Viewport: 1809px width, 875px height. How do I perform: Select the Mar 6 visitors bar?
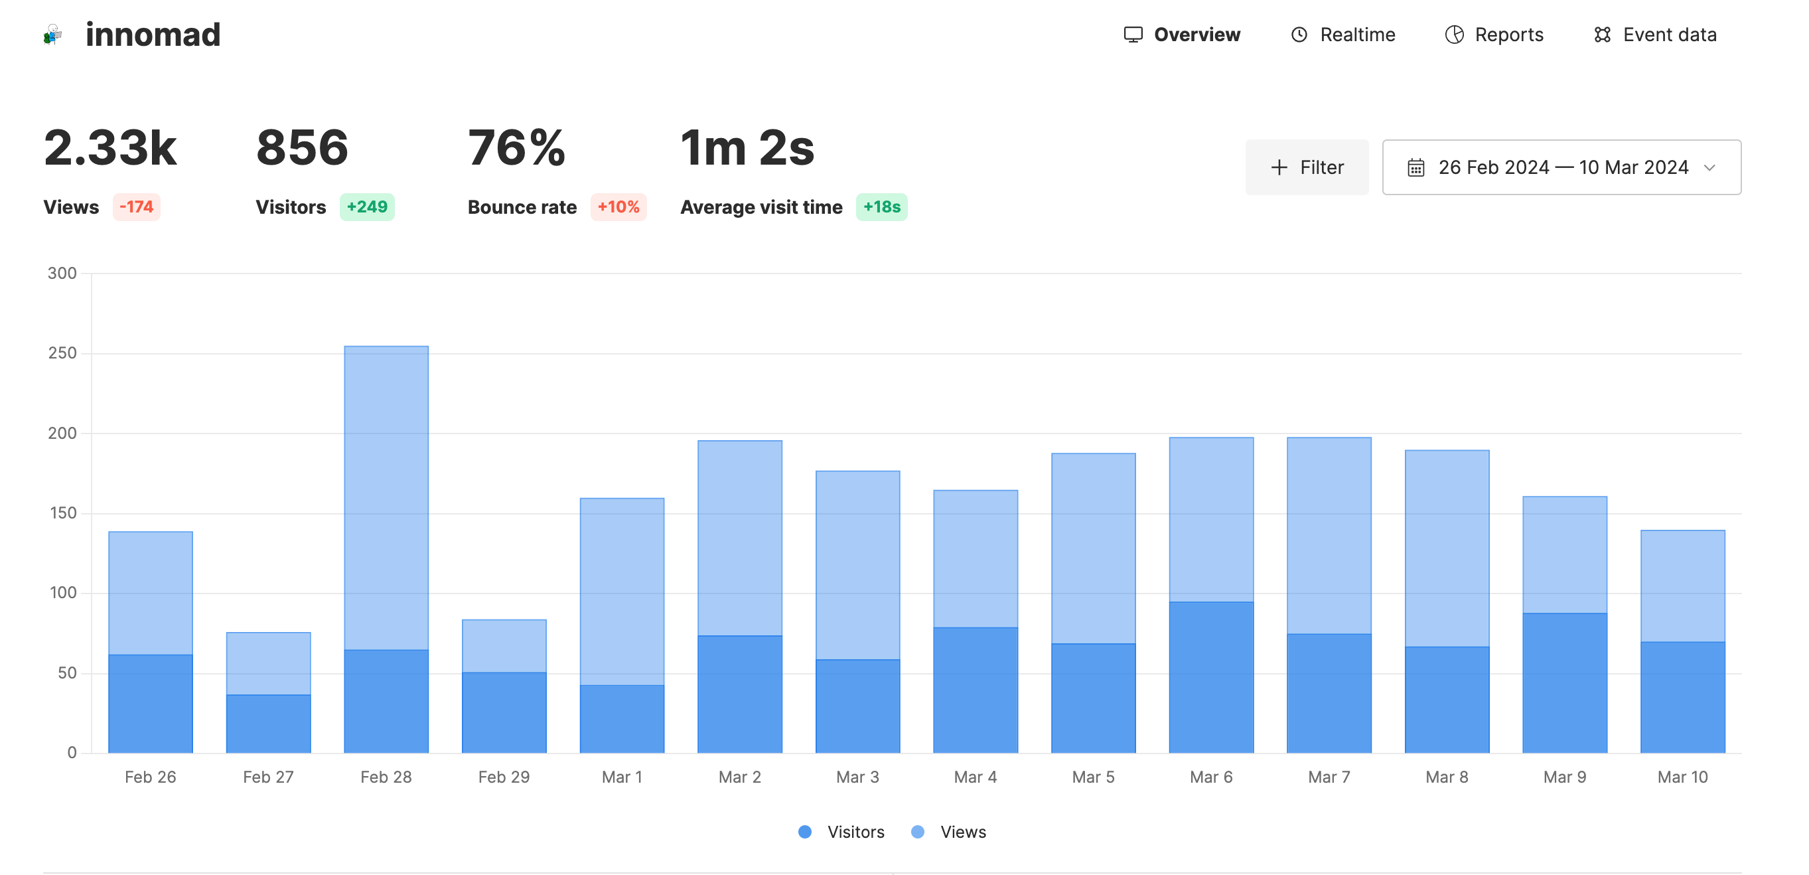coord(1211,676)
